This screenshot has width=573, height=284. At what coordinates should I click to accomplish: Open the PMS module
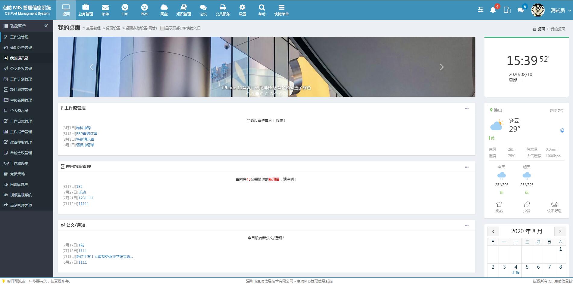[144, 9]
